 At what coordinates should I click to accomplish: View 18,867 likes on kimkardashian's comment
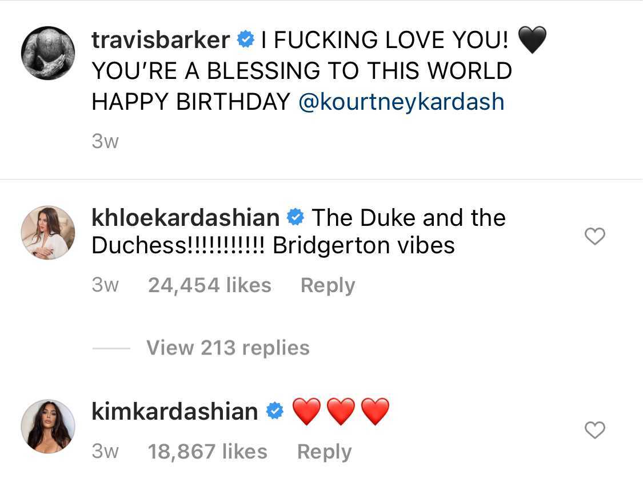(208, 451)
